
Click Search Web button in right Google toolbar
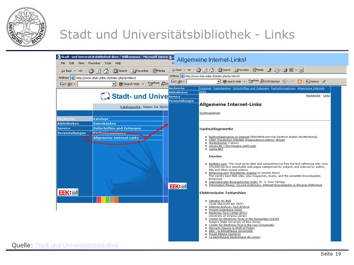click(232, 82)
